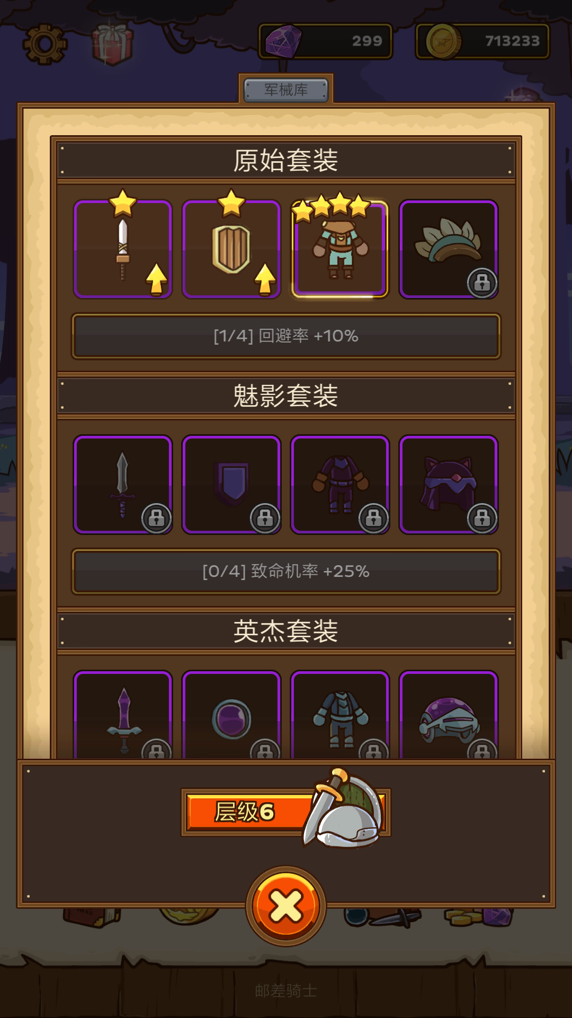This screenshot has height=1018, width=572.
Task: Open the 军械库 tab label
Action: (286, 90)
